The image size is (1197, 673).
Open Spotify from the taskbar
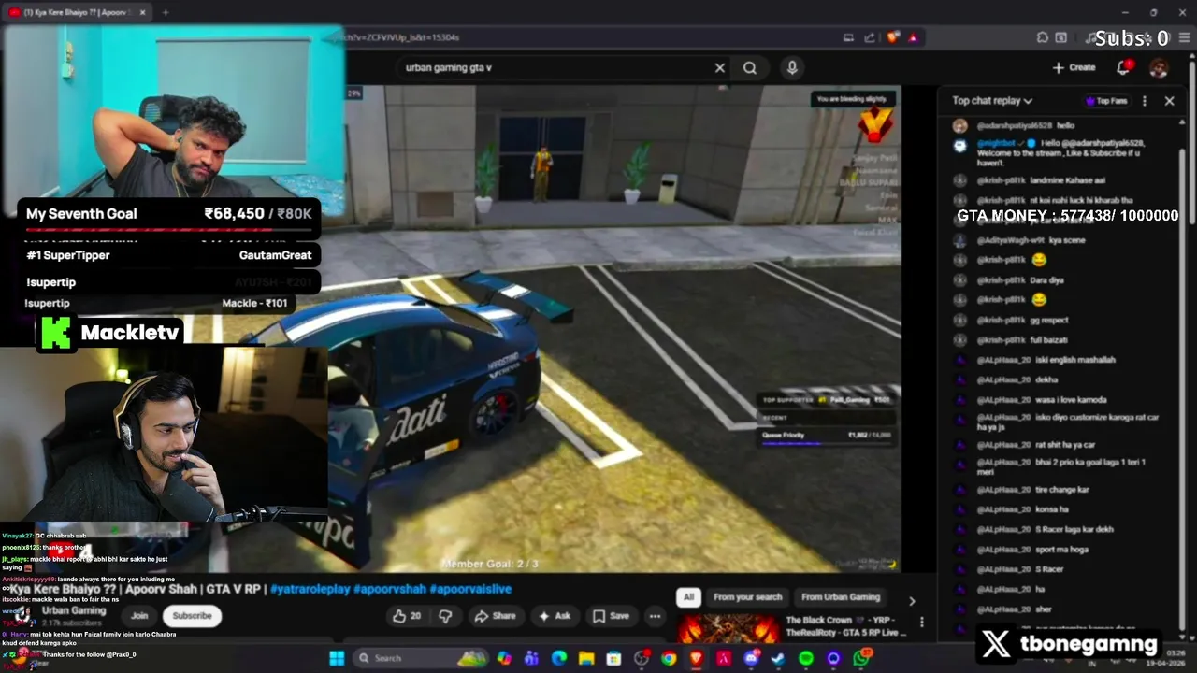pyautogui.click(x=806, y=658)
